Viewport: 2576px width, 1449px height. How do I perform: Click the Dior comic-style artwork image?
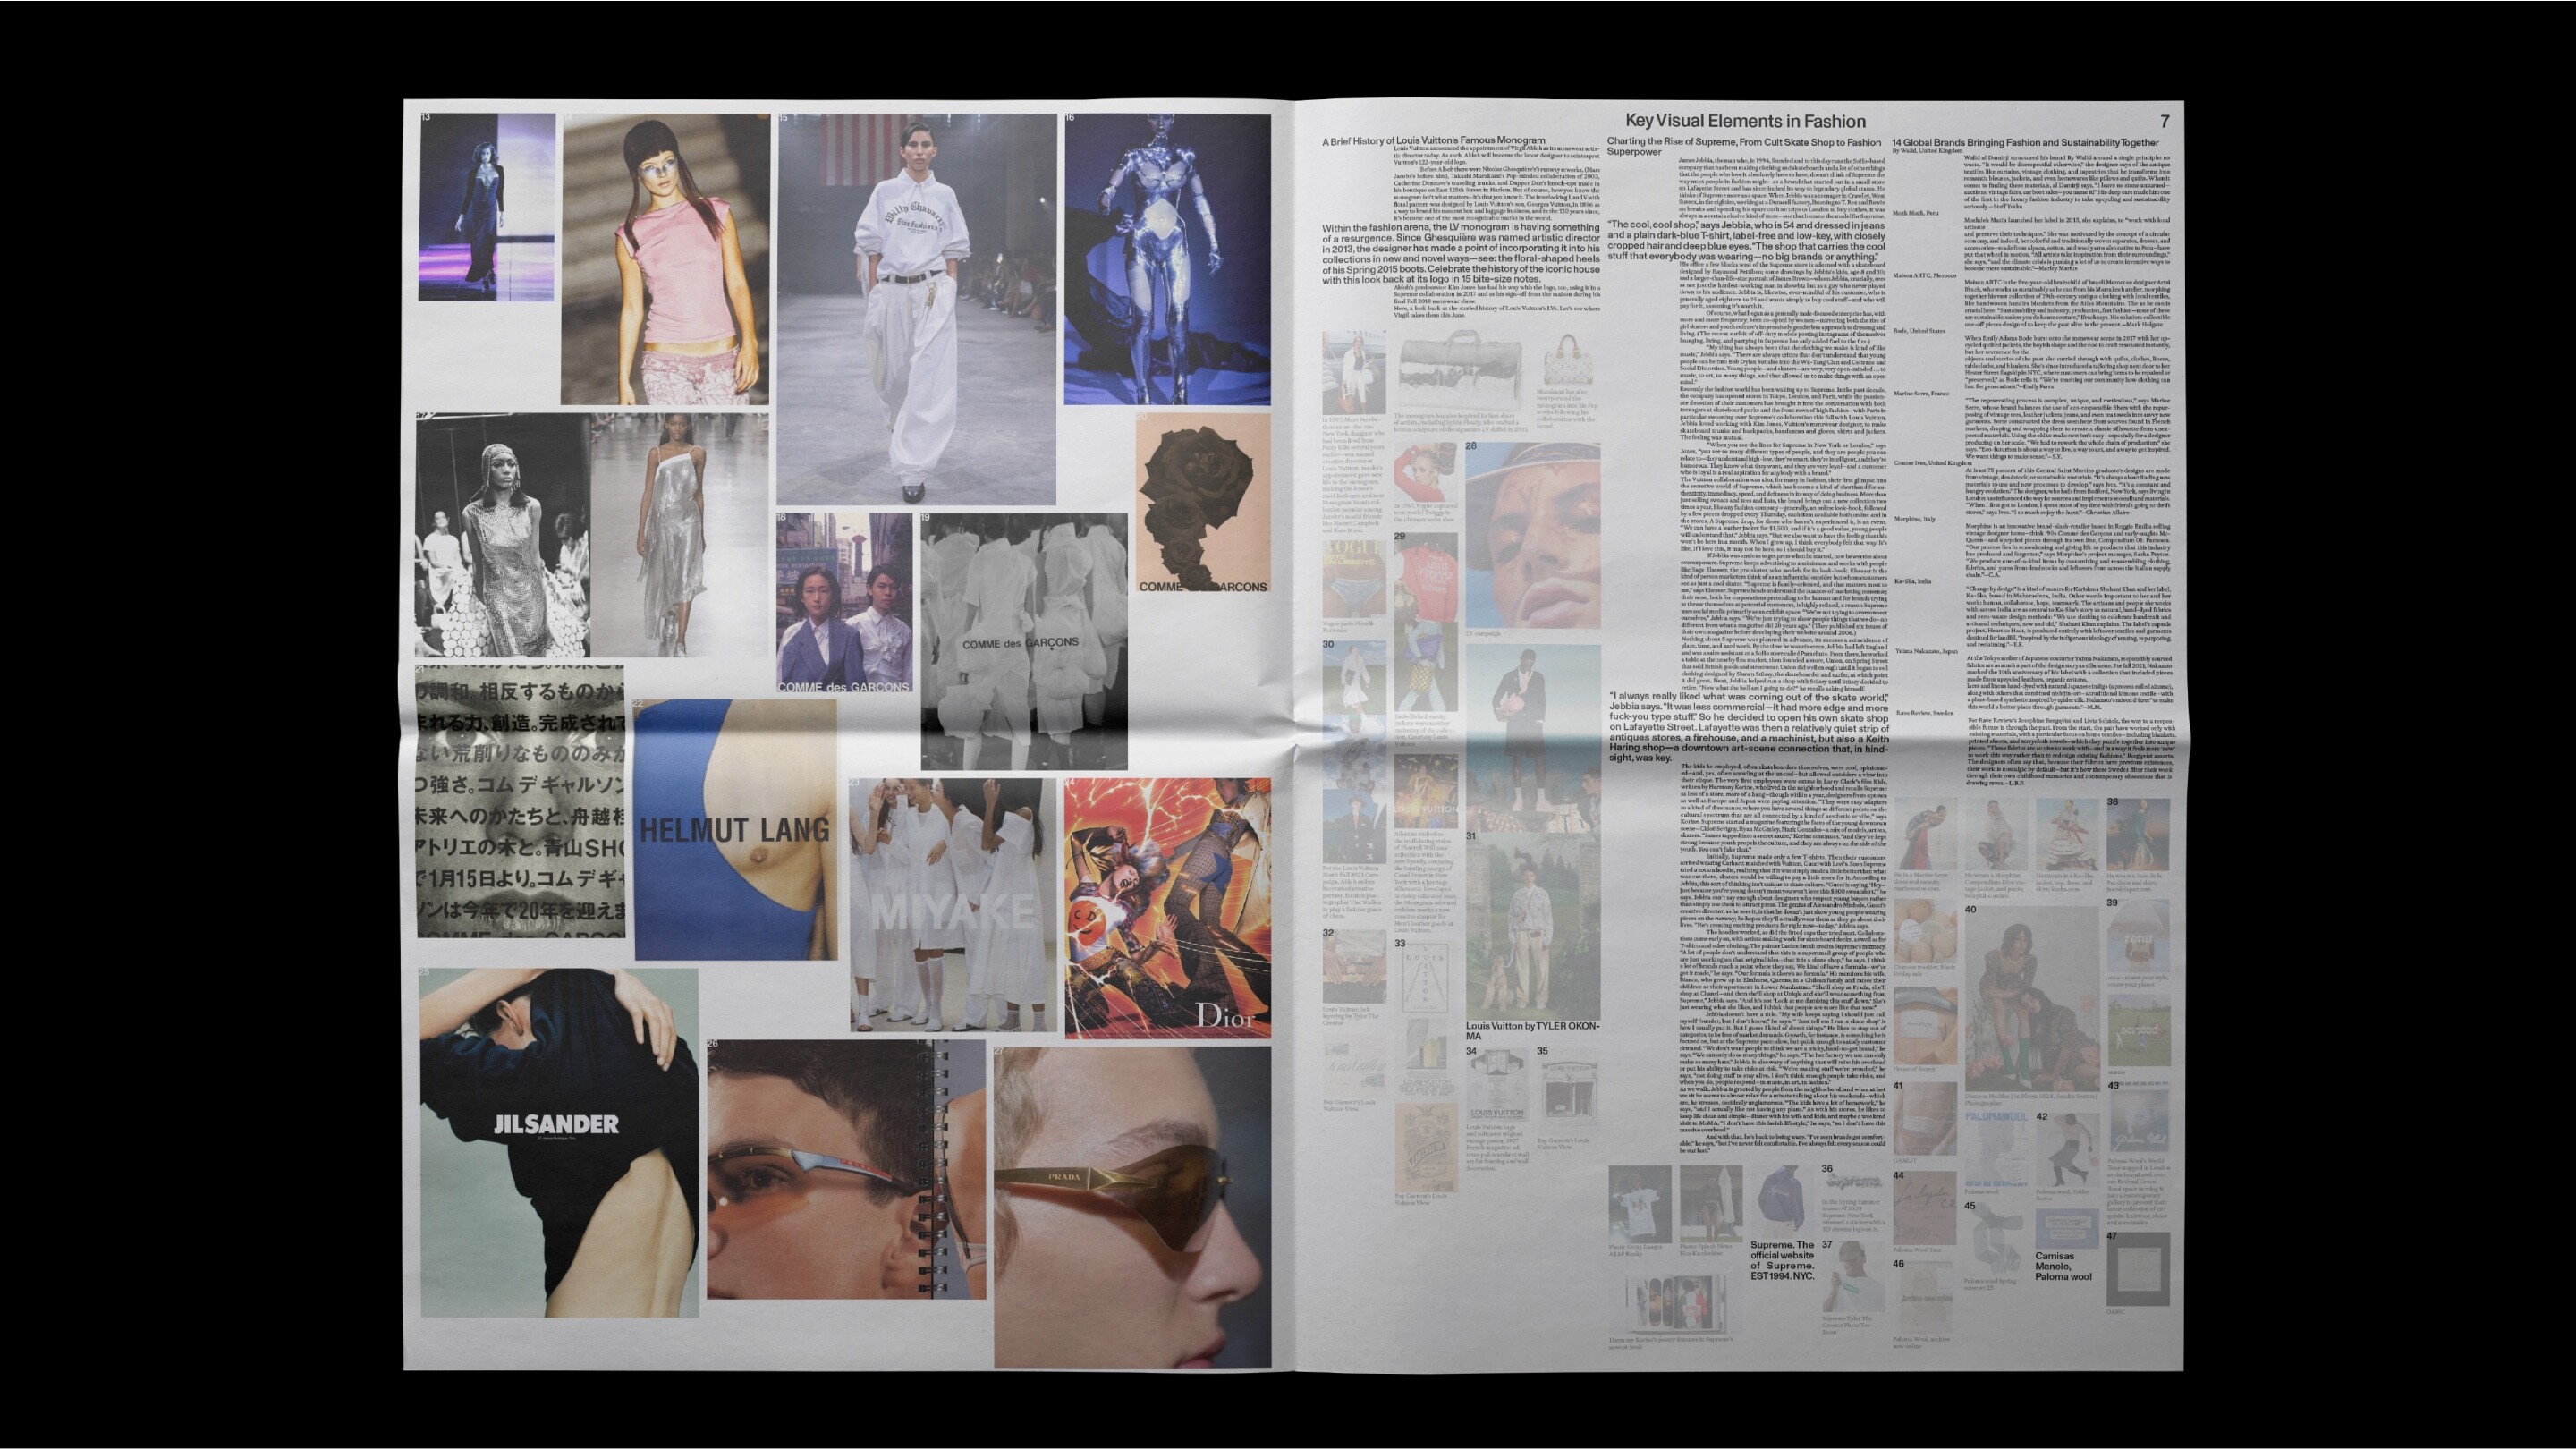1167,907
